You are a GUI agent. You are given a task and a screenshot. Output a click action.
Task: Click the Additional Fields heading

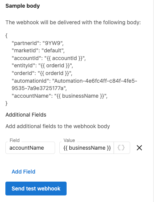(x=26, y=115)
